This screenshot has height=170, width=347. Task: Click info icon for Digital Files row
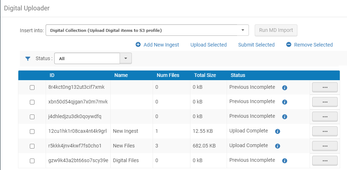(x=284, y=161)
